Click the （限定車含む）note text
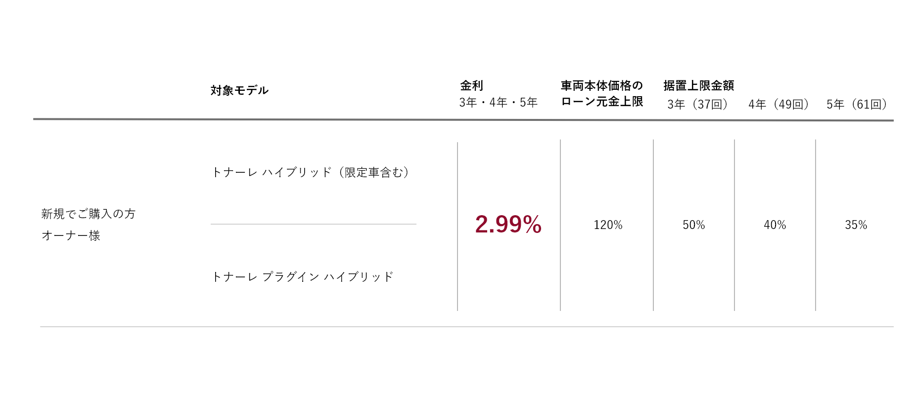This screenshot has width=915, height=420. tap(374, 172)
